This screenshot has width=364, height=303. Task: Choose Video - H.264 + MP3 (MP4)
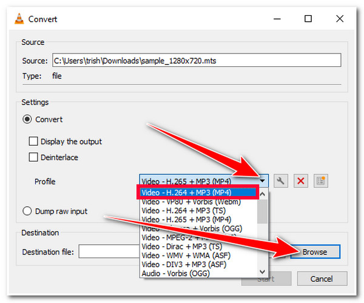(x=199, y=192)
